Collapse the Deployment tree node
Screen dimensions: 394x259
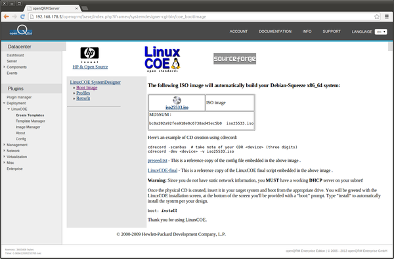(x=5, y=103)
